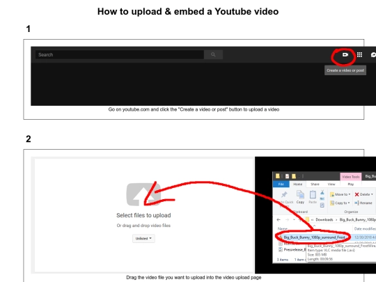Open the Play tab under Video Tools

pyautogui.click(x=350, y=184)
